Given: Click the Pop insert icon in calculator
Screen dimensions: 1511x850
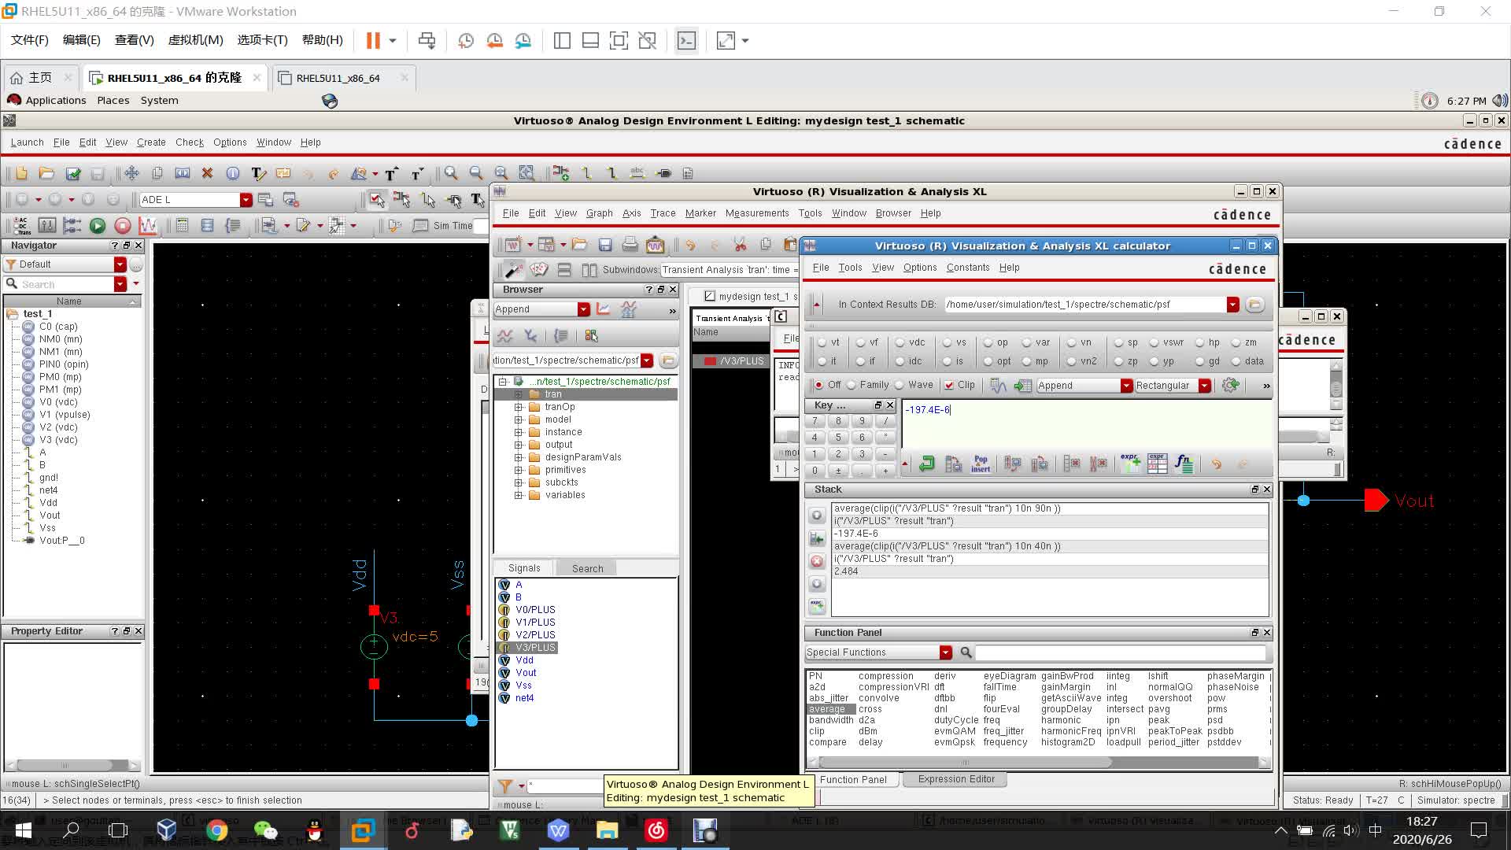Looking at the screenshot, I should [981, 464].
